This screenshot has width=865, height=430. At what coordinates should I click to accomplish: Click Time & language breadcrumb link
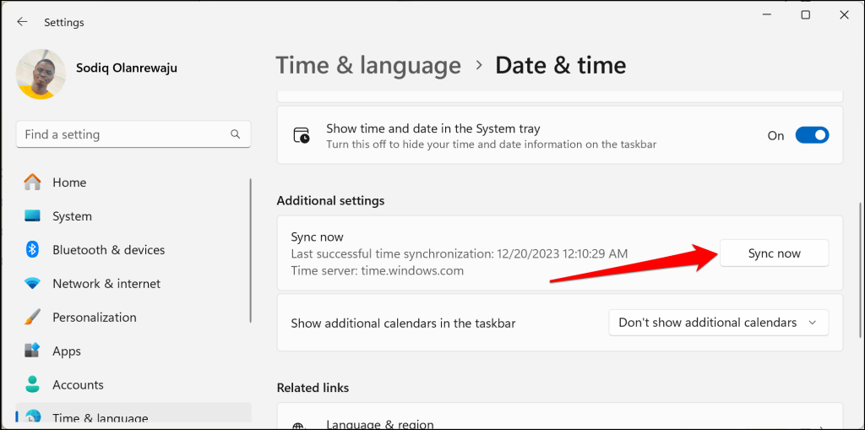click(368, 65)
